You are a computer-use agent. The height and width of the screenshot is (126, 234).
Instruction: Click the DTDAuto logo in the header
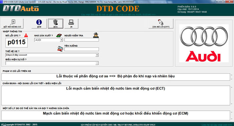click(x=21, y=8)
